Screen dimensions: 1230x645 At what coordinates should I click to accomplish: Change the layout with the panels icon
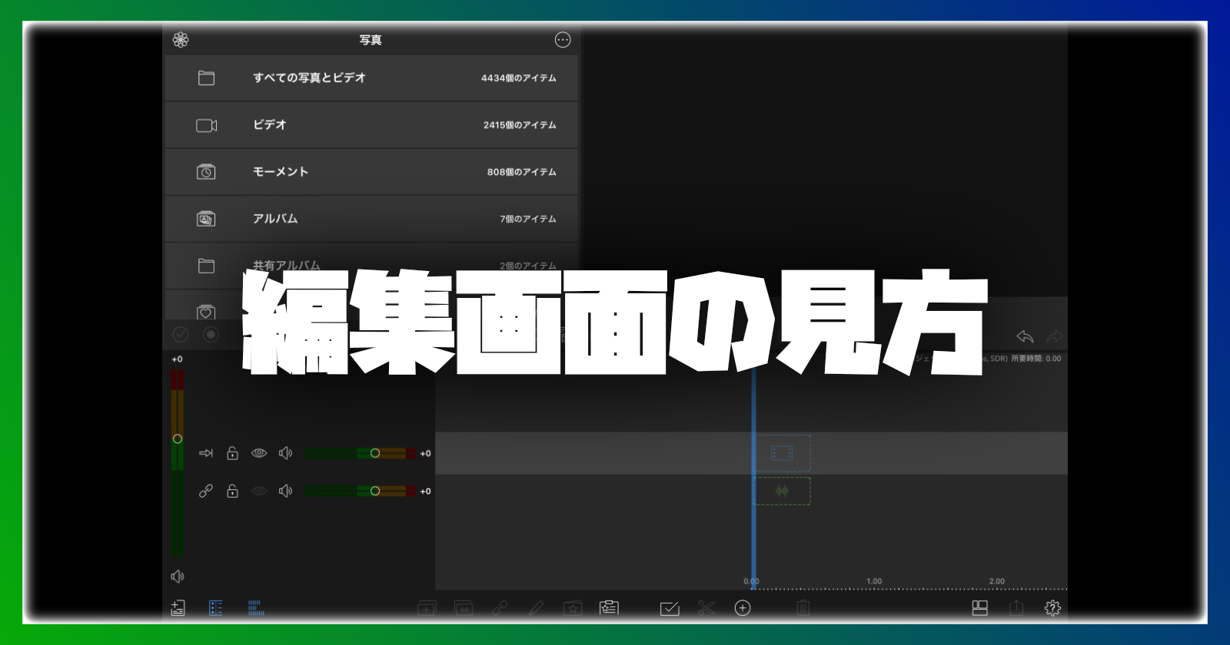(x=980, y=608)
